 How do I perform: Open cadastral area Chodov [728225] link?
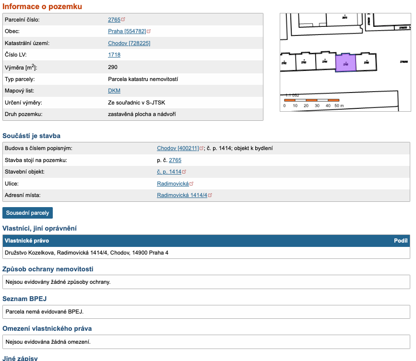point(129,43)
